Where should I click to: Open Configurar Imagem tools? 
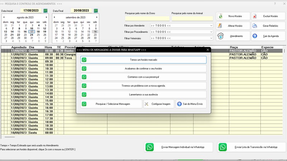(x=159, y=104)
